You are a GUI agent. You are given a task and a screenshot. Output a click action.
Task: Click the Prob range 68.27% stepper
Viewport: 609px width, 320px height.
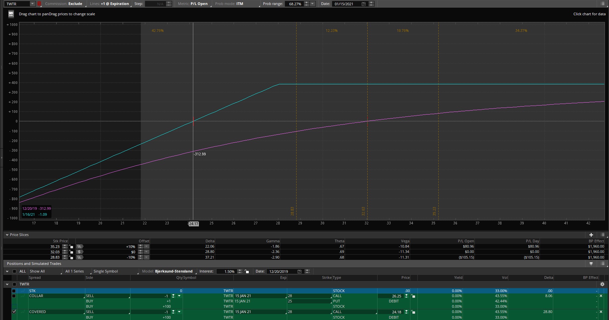[306, 4]
